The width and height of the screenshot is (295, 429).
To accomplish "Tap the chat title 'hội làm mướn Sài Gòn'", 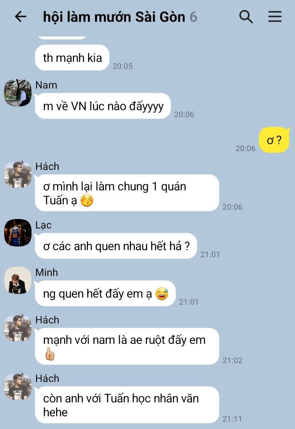I will click(114, 17).
